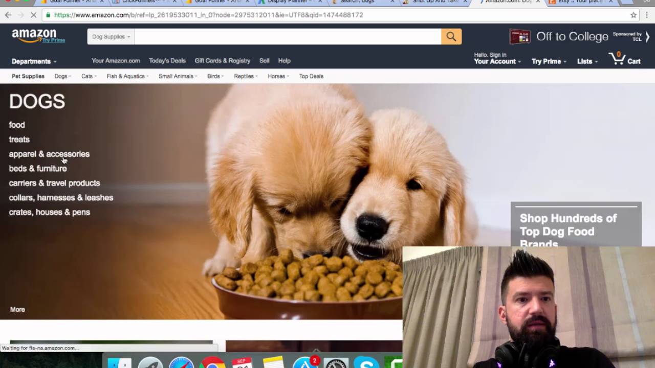Open the Try Prime dropdown
Viewport: 655px width, 368px height.
tap(549, 61)
